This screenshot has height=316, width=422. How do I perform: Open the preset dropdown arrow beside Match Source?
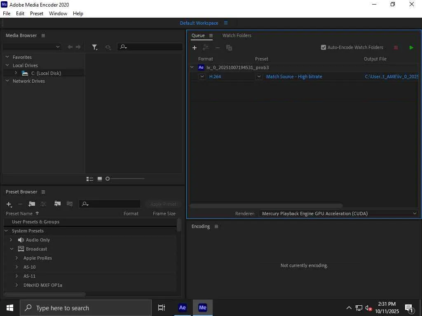click(x=259, y=77)
